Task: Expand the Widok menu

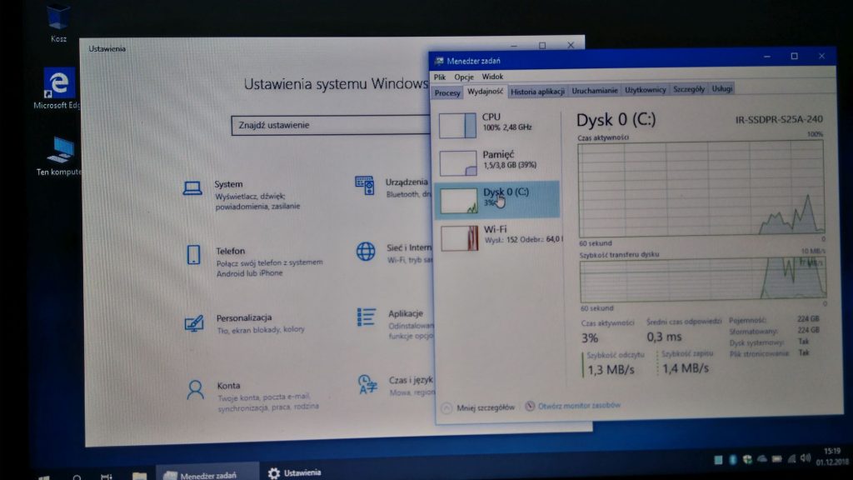Action: click(x=492, y=77)
